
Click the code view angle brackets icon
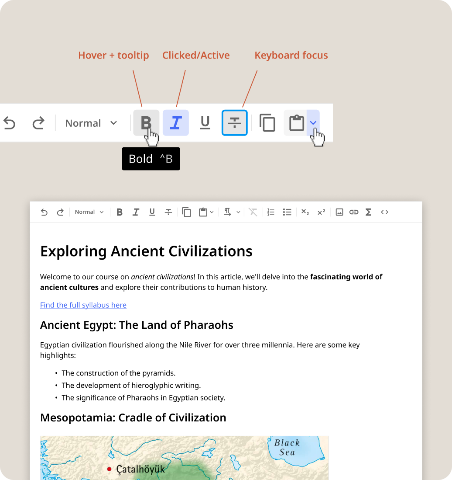pos(384,212)
